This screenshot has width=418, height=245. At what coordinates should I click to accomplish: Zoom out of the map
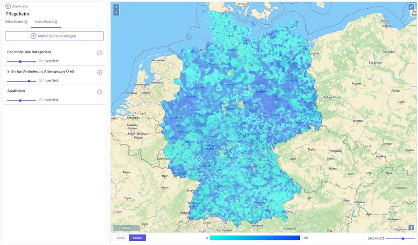tap(116, 13)
